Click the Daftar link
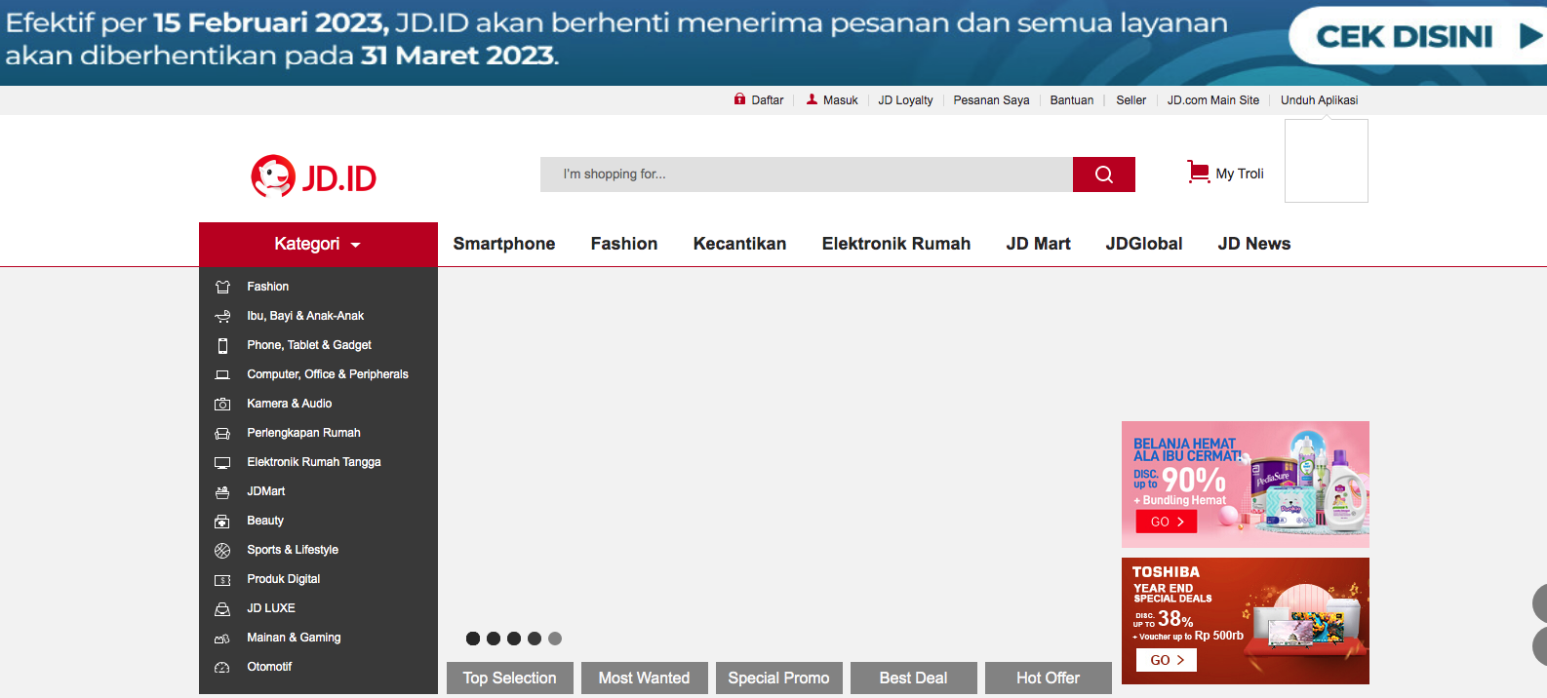This screenshot has height=698, width=1547. tap(768, 100)
